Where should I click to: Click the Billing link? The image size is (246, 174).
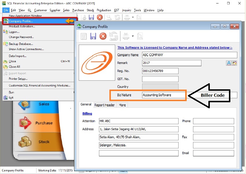click(87, 114)
